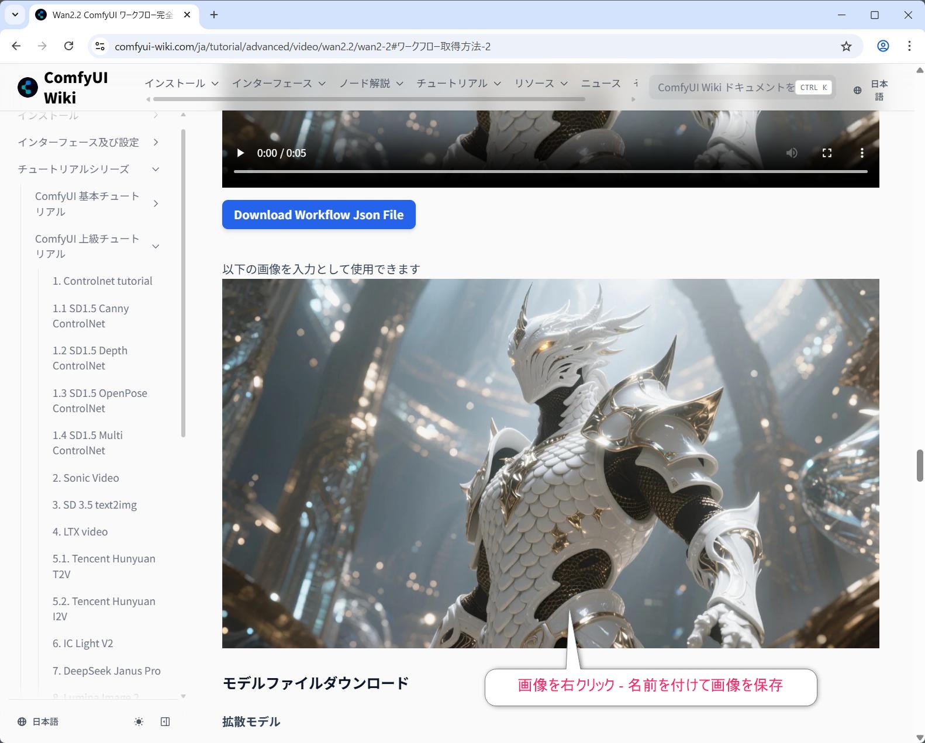Viewport: 925px width, 743px height.
Task: Click page scrollbar up arrow
Action: [920, 69]
